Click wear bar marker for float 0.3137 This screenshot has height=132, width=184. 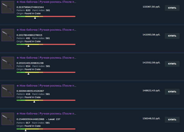point(35,18)
